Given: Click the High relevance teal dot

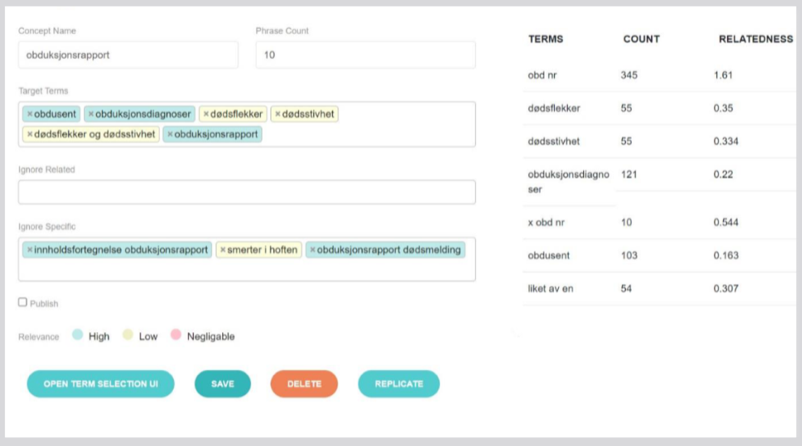Looking at the screenshot, I should (x=78, y=334).
